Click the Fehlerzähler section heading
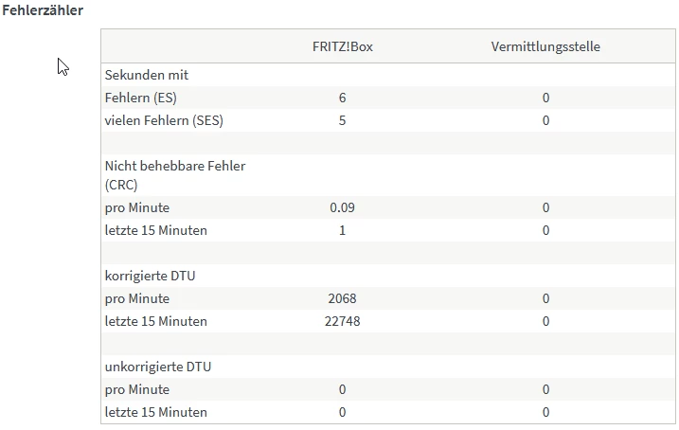This screenshot has height=430, width=679. (42, 11)
